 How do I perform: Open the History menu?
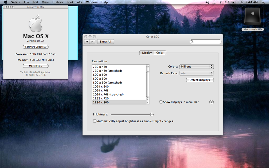[57, 2]
